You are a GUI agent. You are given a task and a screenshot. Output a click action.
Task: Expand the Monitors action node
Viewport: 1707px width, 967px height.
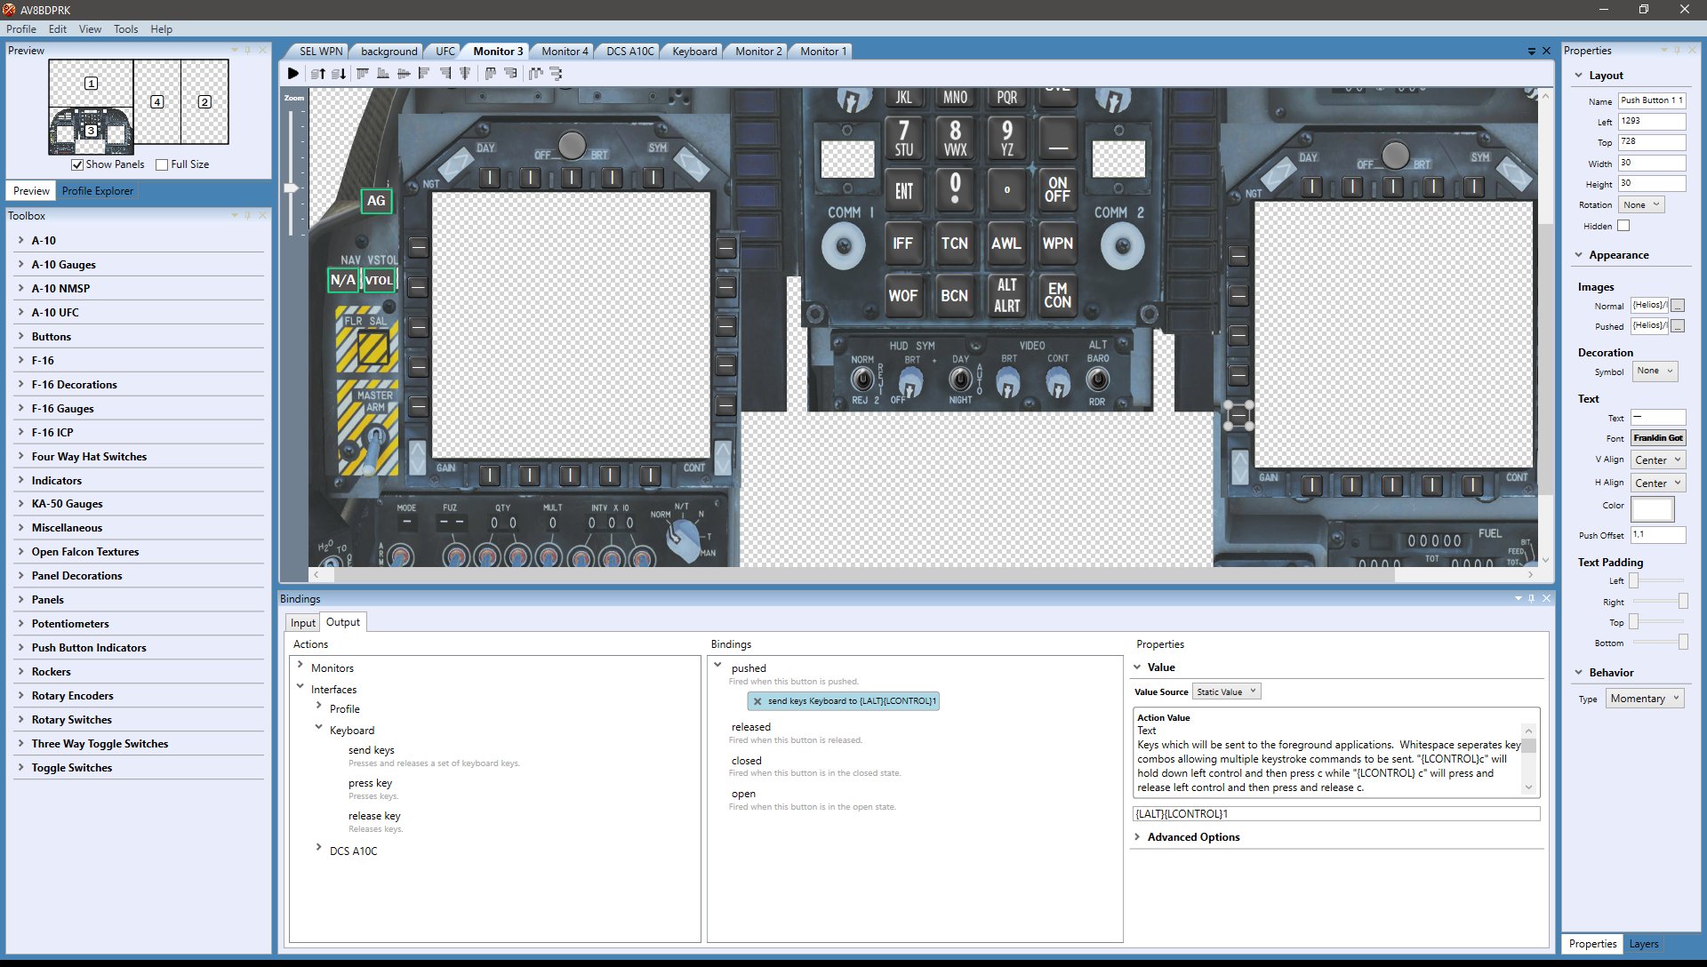(x=300, y=665)
